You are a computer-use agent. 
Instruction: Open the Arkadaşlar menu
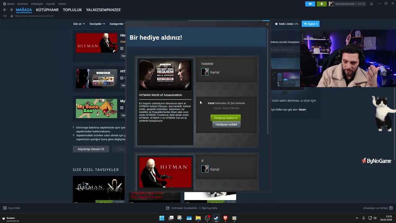coord(37,4)
